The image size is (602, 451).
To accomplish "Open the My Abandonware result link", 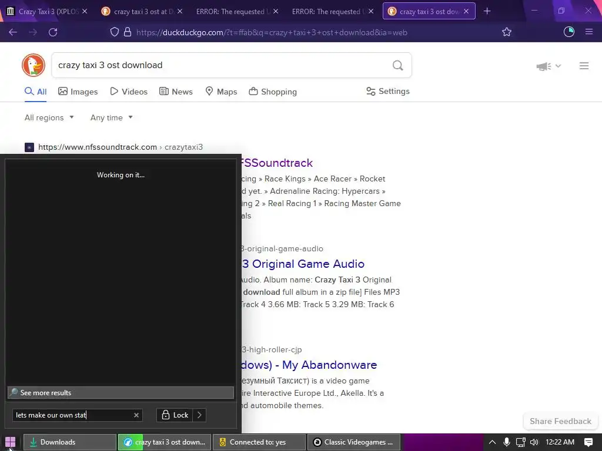I will (x=309, y=365).
